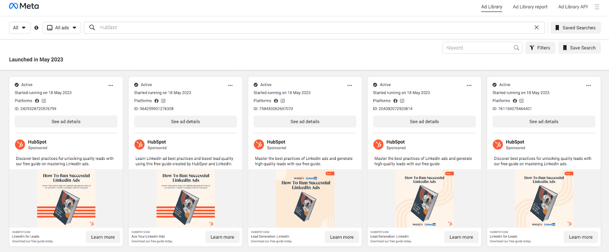Screen dimensions: 609x252
Task: See ad details for ID 761154075464401
Action: (x=544, y=121)
